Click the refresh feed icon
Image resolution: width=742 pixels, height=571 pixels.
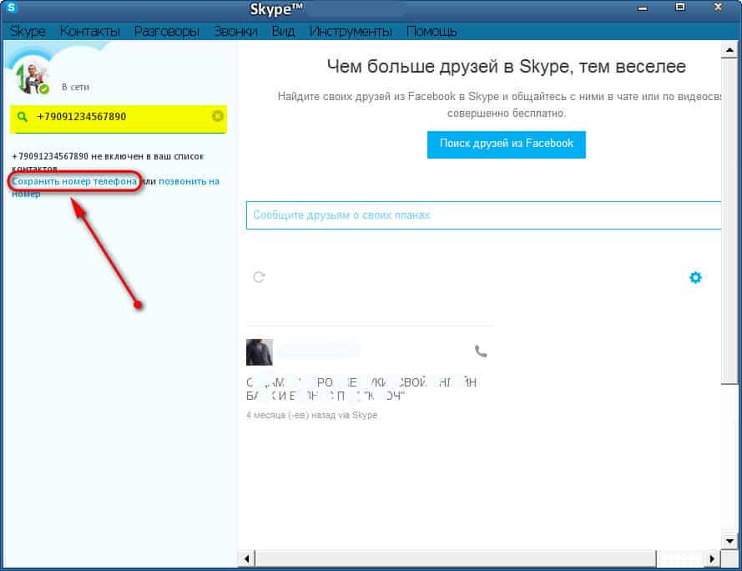(259, 277)
